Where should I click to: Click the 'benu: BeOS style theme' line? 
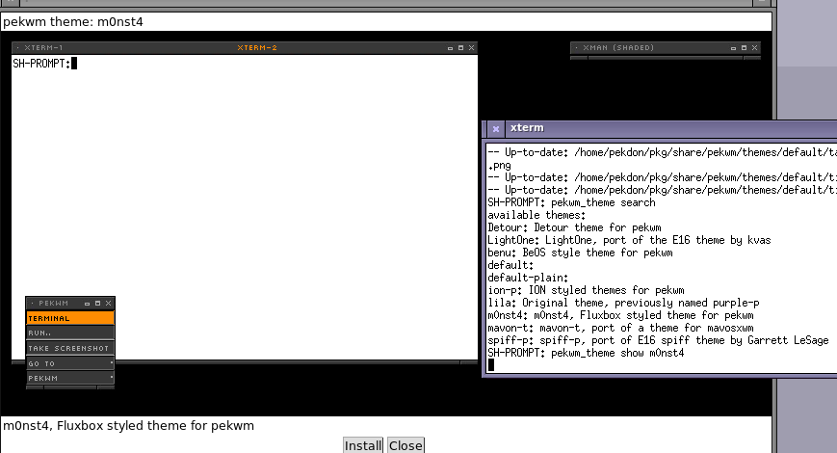point(580,253)
